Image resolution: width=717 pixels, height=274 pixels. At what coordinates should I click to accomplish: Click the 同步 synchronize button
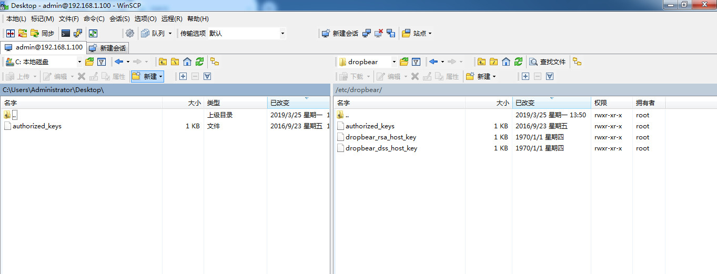[42, 33]
